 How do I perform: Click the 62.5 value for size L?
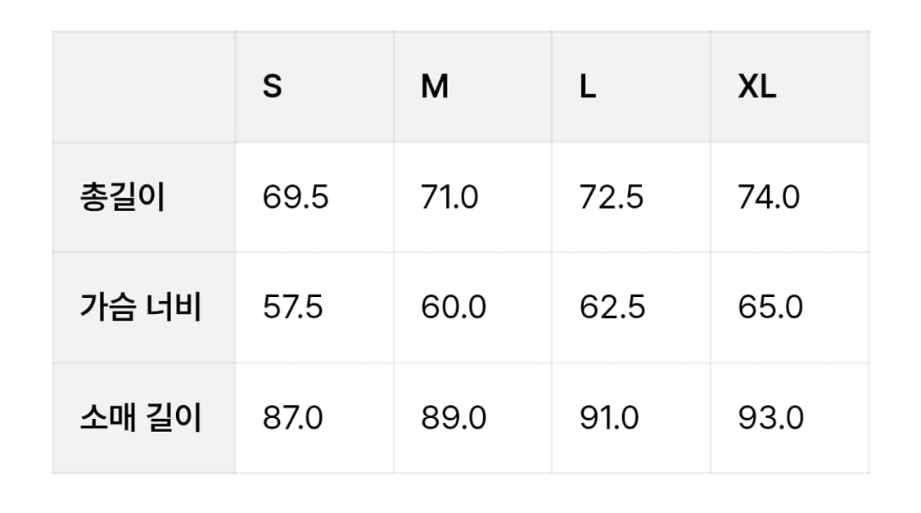coord(612,308)
